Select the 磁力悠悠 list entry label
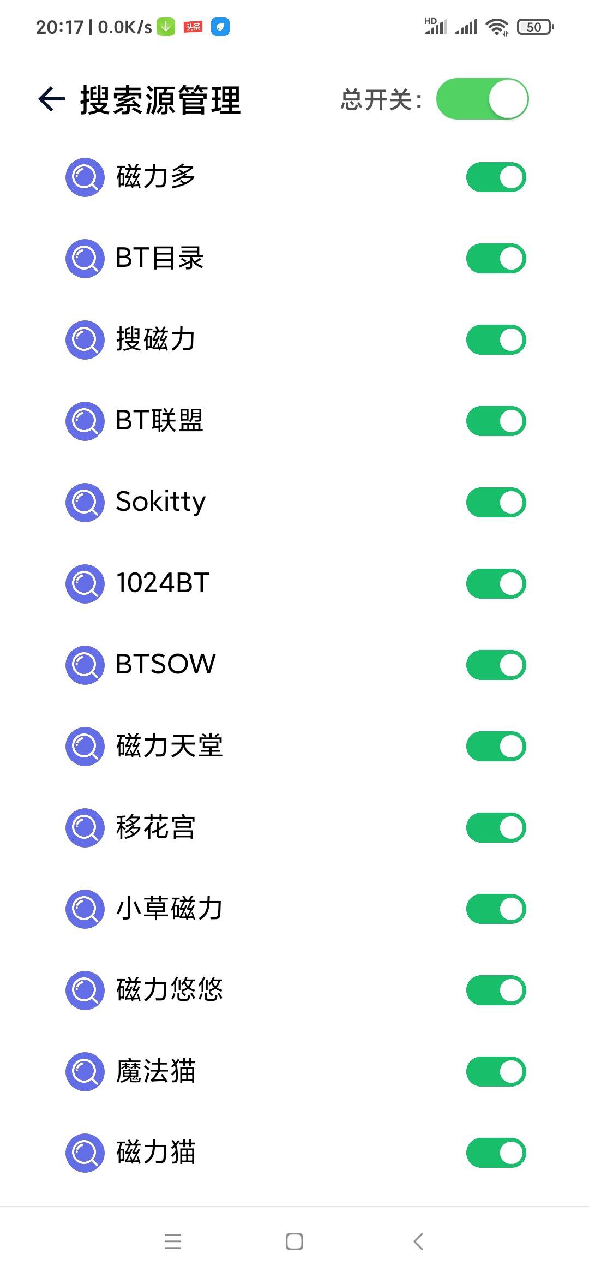The image size is (589, 1277). click(x=170, y=990)
